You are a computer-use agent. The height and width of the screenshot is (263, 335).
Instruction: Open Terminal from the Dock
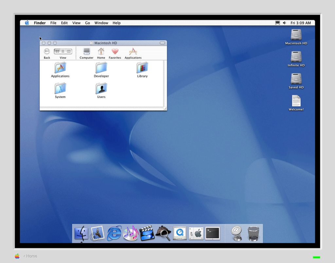click(212, 233)
